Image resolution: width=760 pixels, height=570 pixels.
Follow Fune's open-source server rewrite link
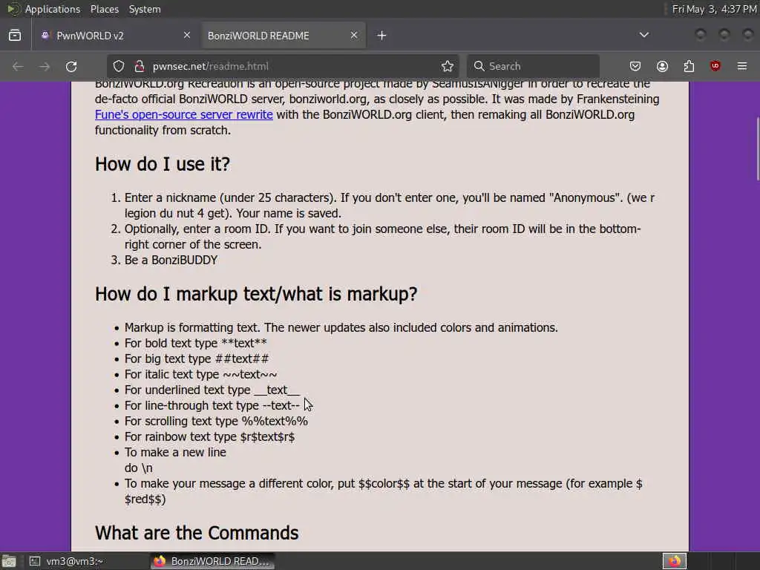click(184, 115)
